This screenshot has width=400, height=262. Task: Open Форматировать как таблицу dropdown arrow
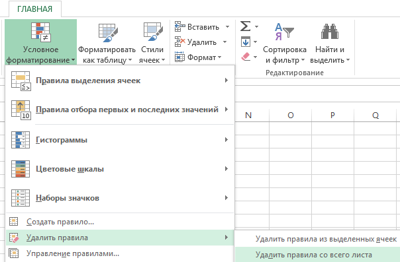tap(130, 60)
